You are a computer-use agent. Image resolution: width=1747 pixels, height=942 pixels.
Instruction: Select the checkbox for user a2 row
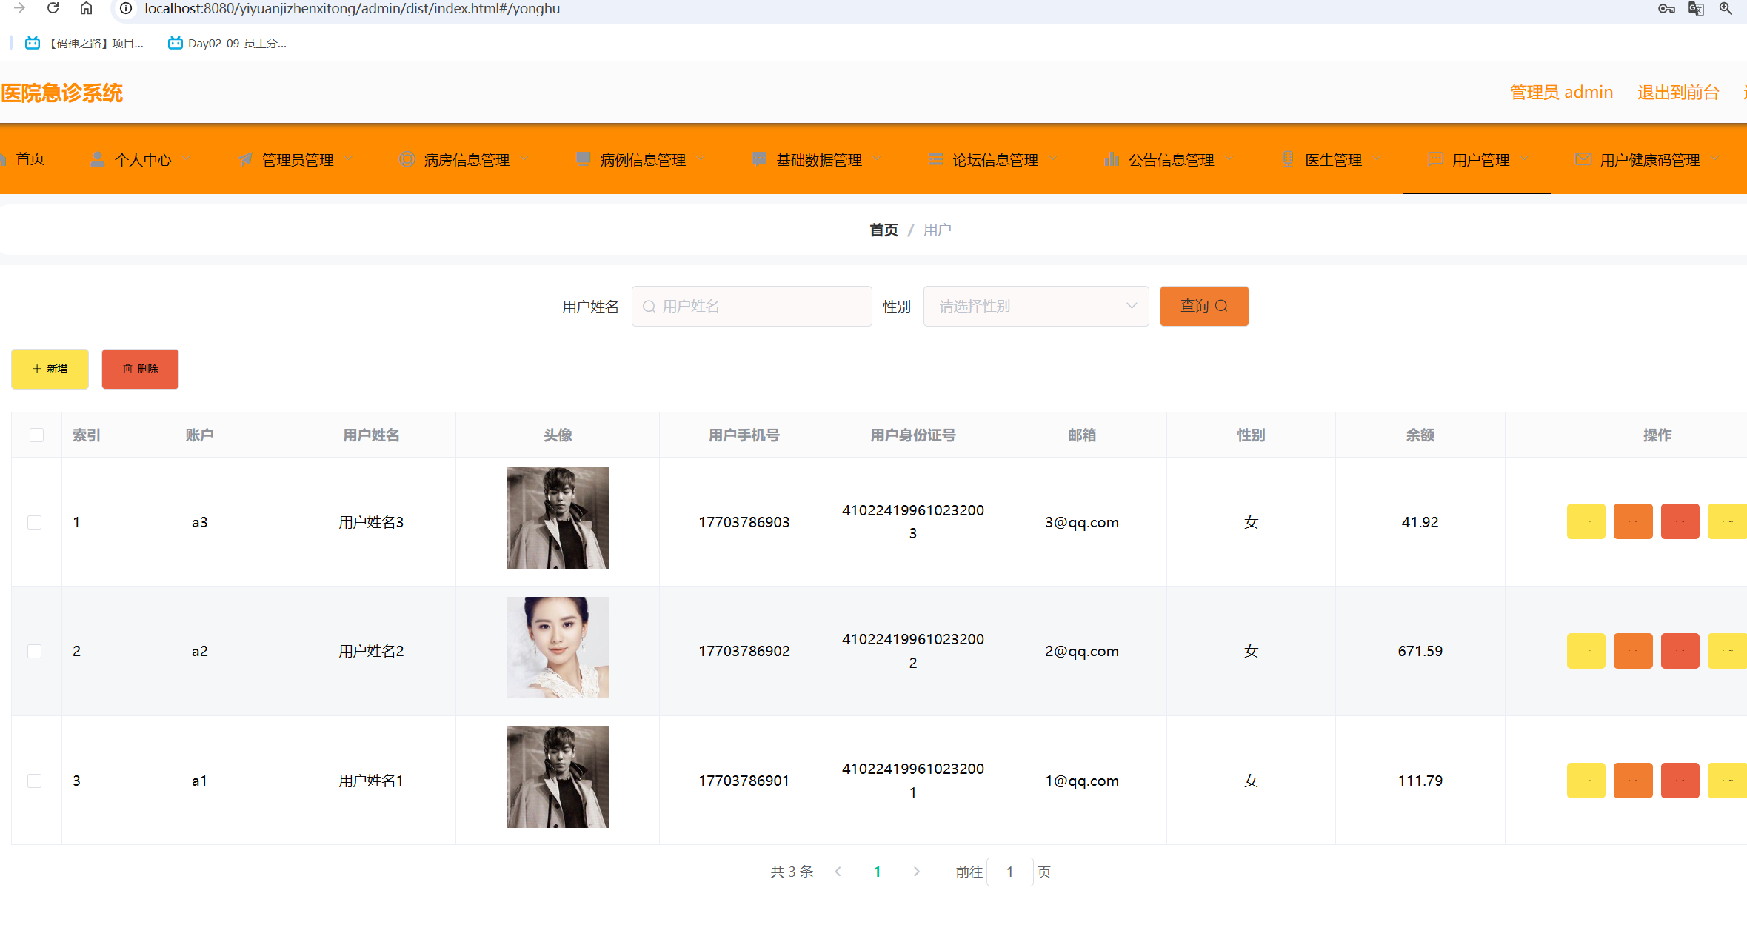click(35, 651)
